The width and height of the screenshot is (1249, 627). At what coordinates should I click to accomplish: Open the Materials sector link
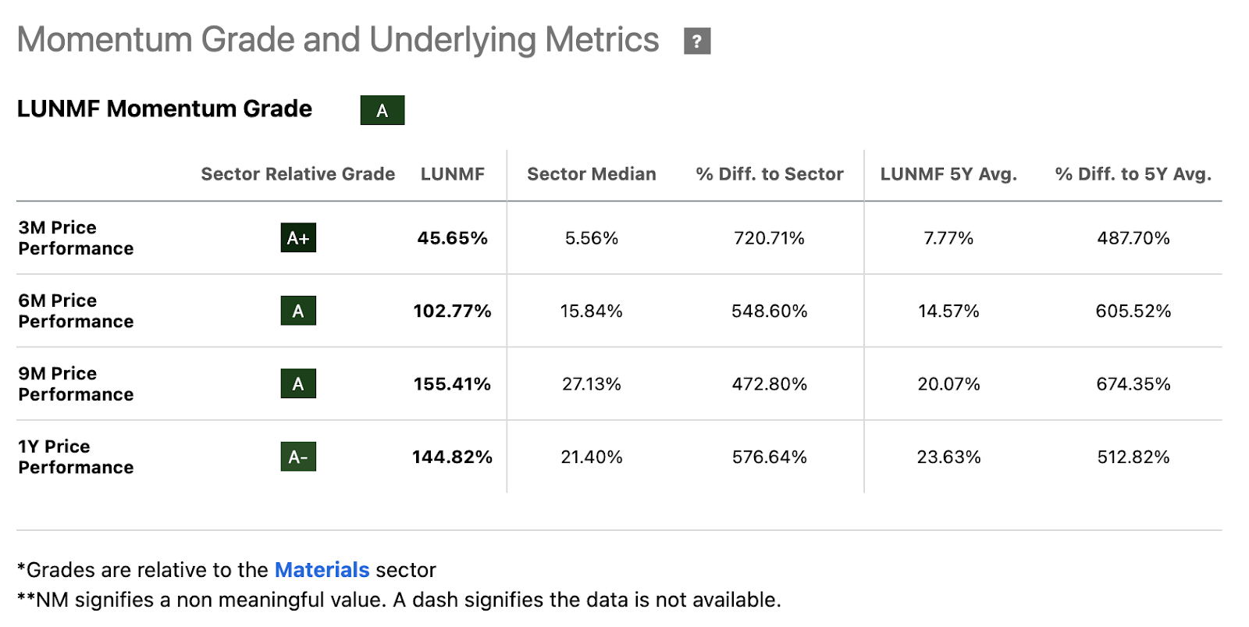pos(322,570)
